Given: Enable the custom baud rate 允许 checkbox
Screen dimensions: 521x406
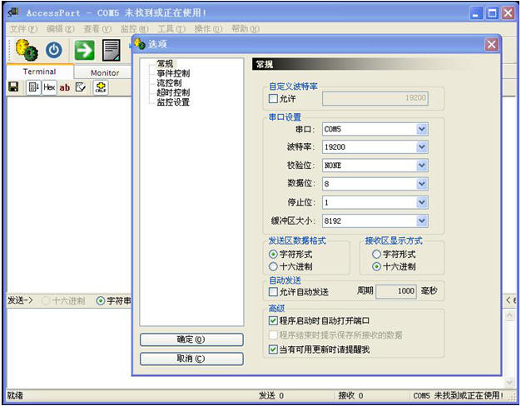Looking at the screenshot, I should pos(273,99).
